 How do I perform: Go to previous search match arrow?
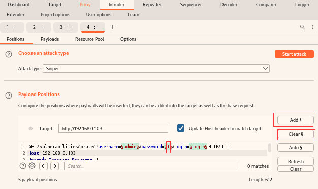(x=43, y=166)
